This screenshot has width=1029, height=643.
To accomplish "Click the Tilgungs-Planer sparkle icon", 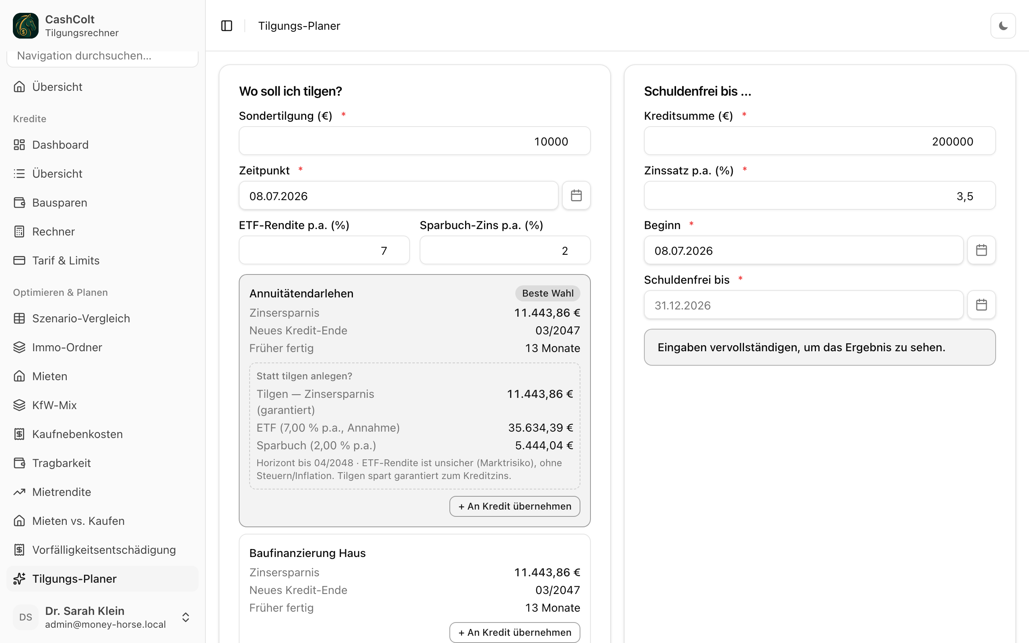I will coord(19,578).
